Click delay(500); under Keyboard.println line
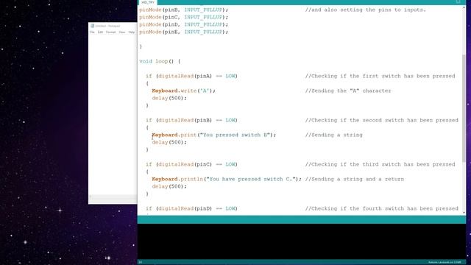Viewport: 471px width, 265px height. [169, 186]
